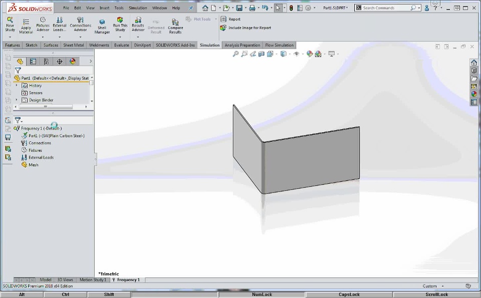Screen dimensions: 481x298
Task: Open the Save dropdown arrow
Action: [x=246, y=8]
